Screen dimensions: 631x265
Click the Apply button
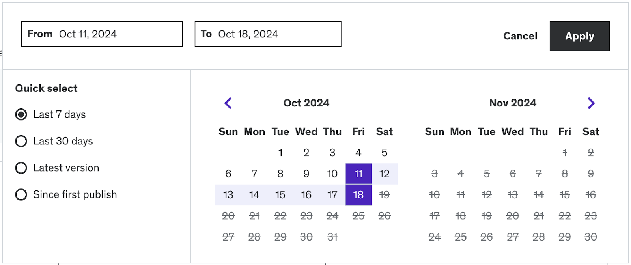tap(579, 36)
